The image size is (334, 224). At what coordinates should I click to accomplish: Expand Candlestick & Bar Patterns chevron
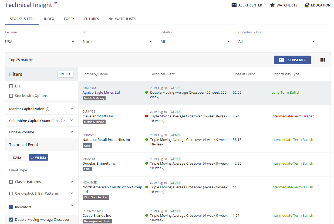(x=72, y=193)
